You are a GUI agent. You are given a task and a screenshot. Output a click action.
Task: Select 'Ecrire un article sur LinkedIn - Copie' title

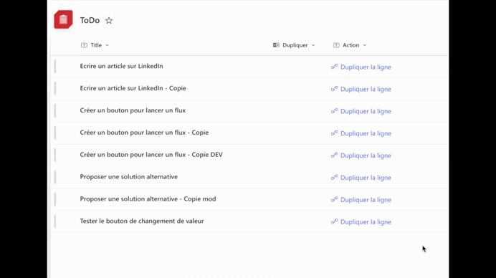[x=133, y=88]
